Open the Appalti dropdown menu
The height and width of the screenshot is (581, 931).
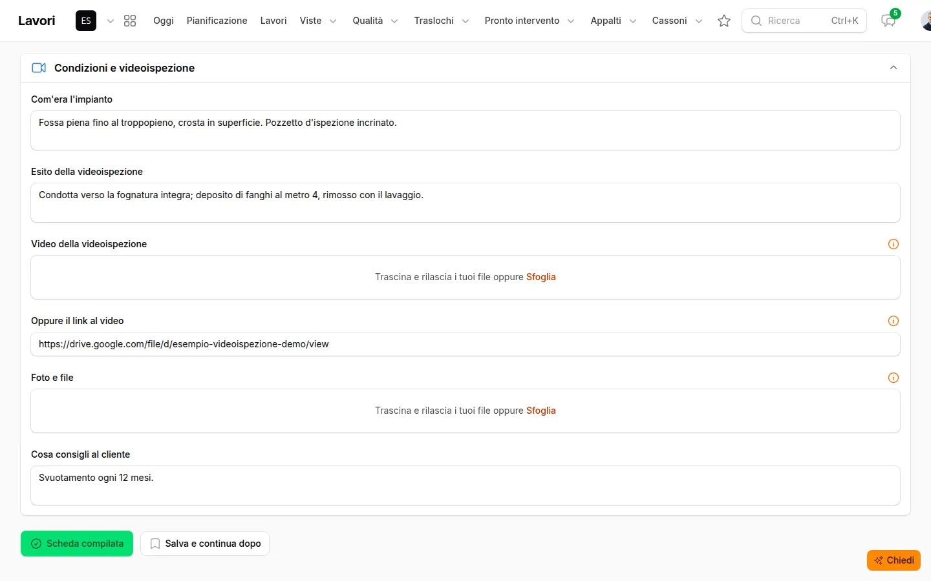coord(614,21)
